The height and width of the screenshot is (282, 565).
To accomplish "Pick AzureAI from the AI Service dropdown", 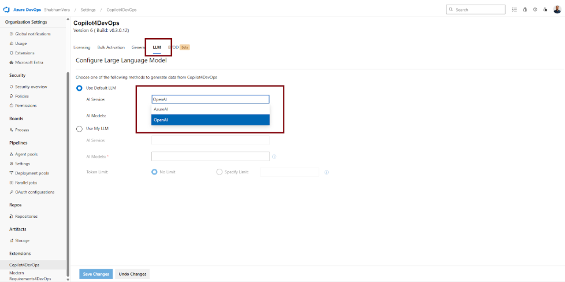I will 210,109.
